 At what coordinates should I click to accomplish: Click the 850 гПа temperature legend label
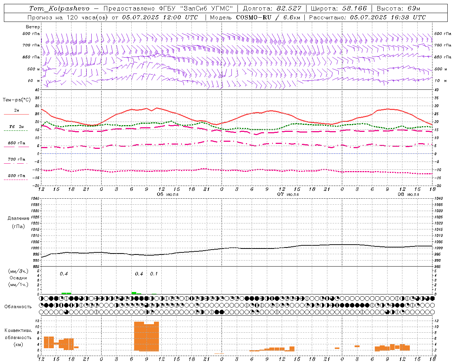pyautogui.click(x=17, y=143)
